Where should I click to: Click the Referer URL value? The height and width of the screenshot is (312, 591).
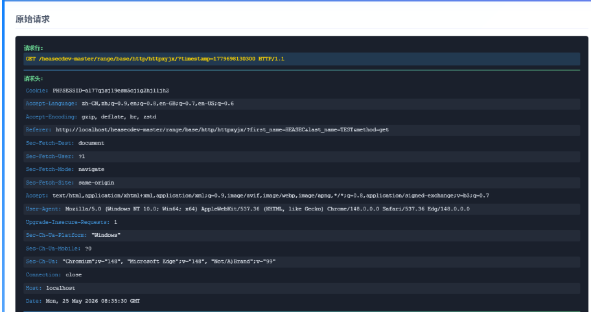tap(222, 130)
